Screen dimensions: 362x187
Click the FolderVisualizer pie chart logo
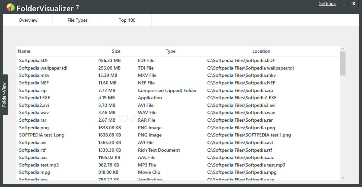coord(11,8)
